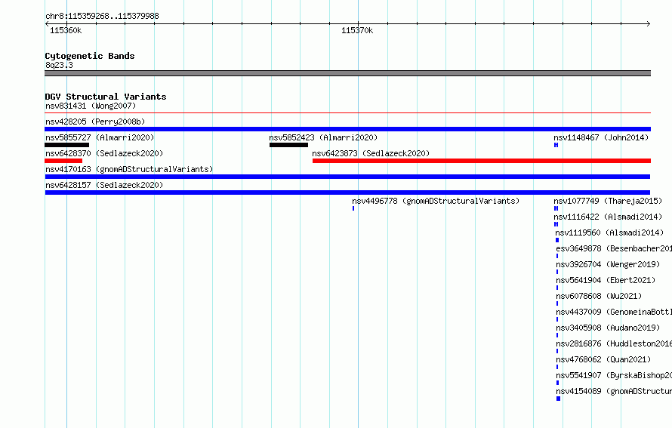Open nsv1077749 (Thareja2015) label
Image resolution: width=672 pixels, height=428 pixels.
608,201
